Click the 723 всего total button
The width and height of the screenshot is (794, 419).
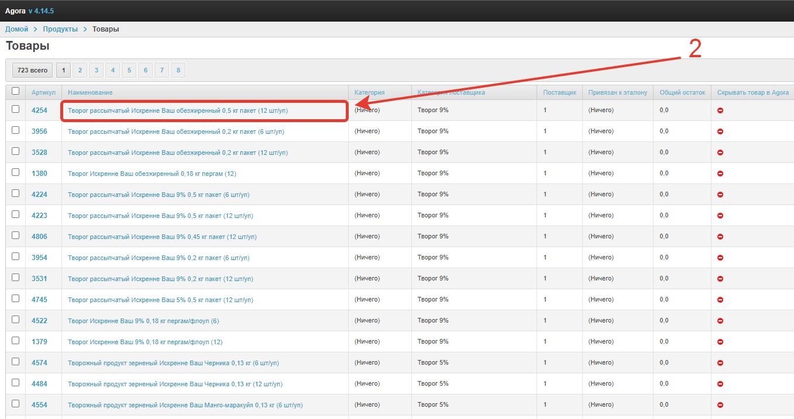pyautogui.click(x=32, y=70)
